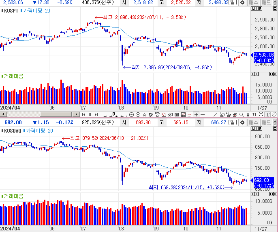
Task: Click the up-down arrows tool
Action: tap(254, 114)
